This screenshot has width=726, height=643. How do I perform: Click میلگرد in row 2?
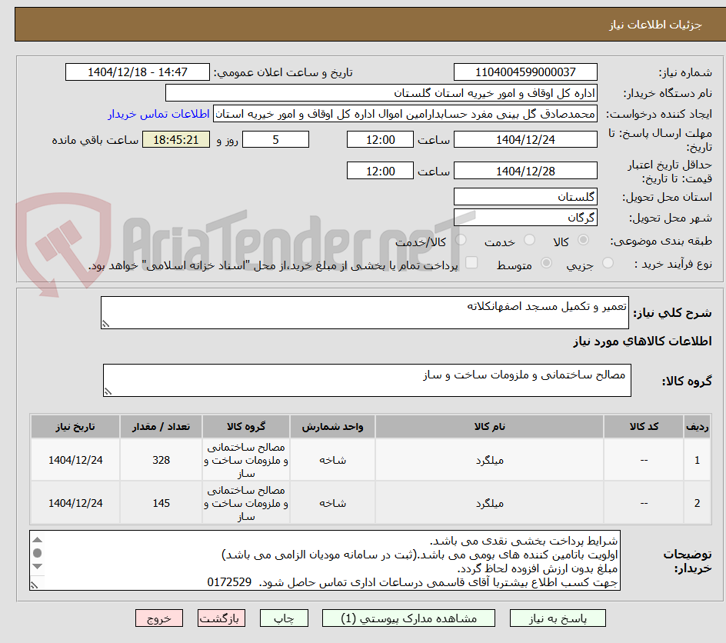(489, 503)
